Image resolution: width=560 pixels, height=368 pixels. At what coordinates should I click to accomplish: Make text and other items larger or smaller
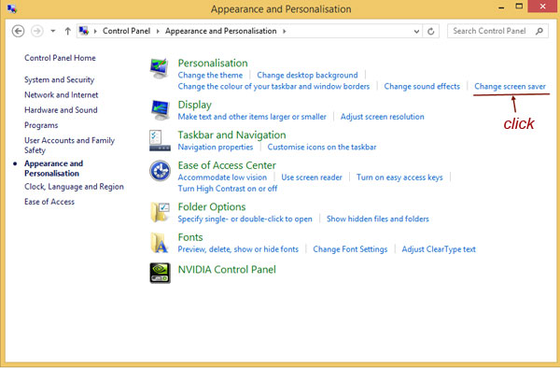[252, 117]
